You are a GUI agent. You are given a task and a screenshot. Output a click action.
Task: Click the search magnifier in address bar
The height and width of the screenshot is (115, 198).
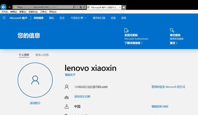tap(74, 7)
